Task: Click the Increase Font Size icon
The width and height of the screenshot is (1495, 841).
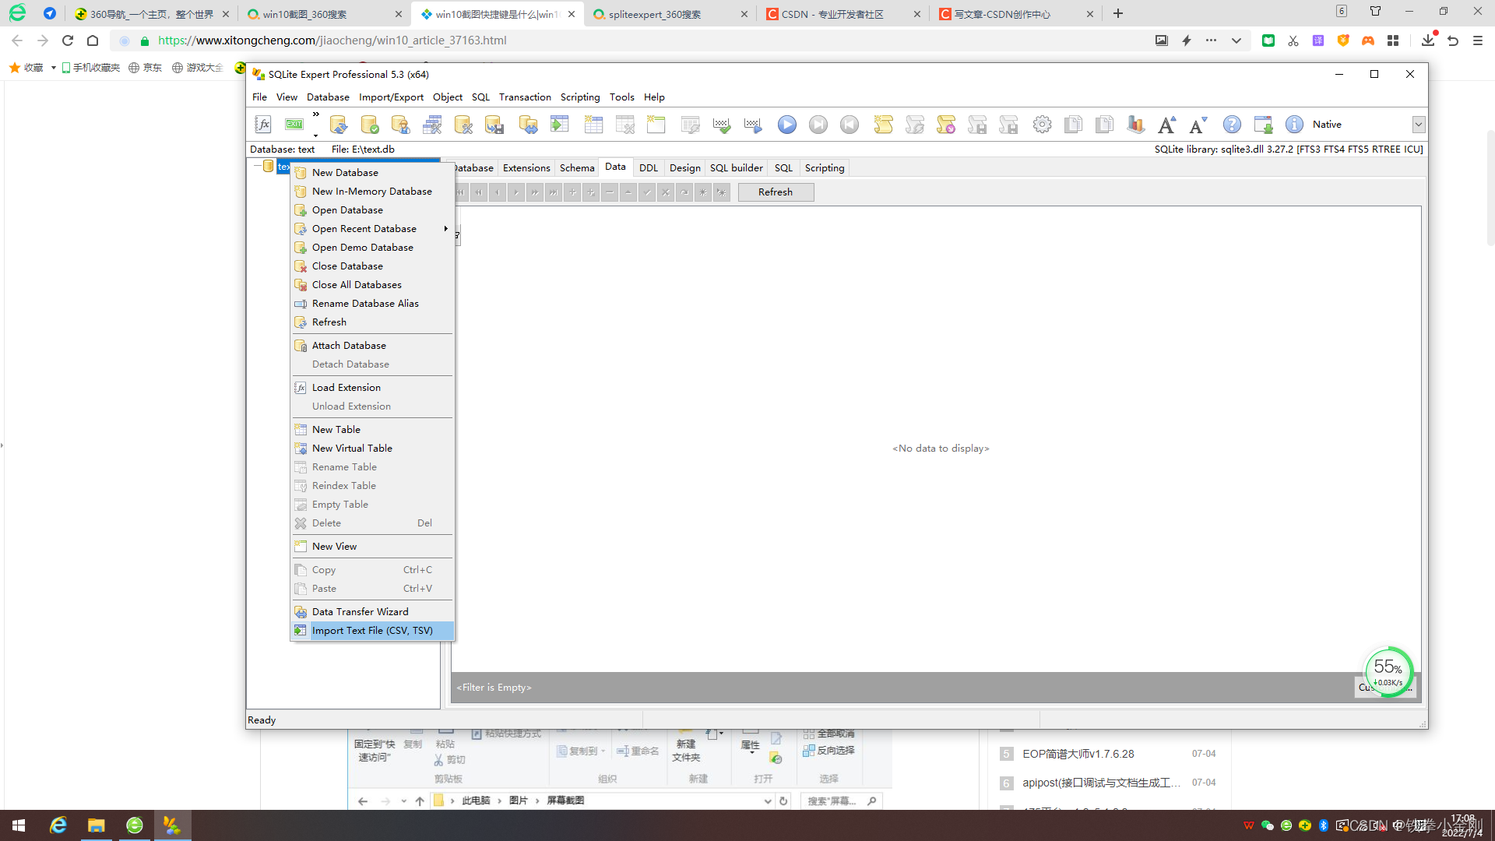Action: (x=1166, y=124)
